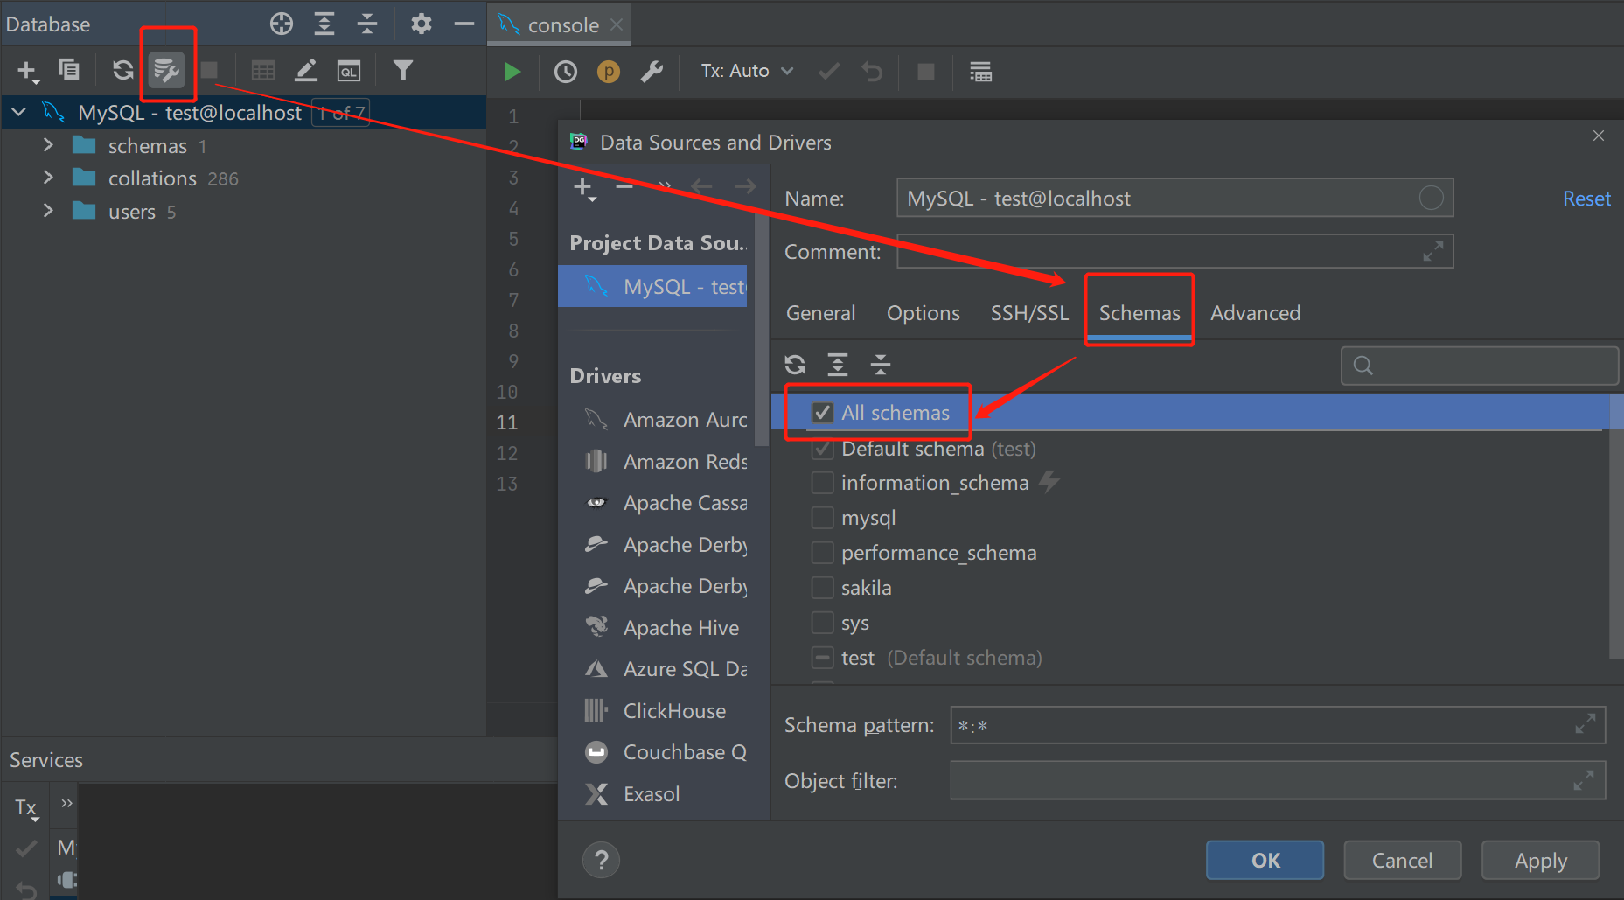1624x900 pixels.
Task: Add a new data source in Database panel
Action: (28, 71)
